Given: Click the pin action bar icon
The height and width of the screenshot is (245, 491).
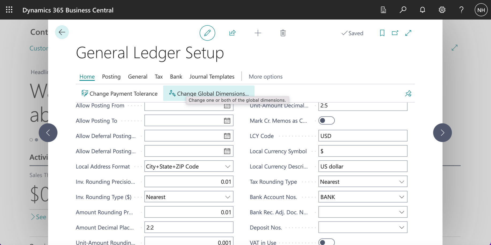Looking at the screenshot, I should [x=408, y=94].
